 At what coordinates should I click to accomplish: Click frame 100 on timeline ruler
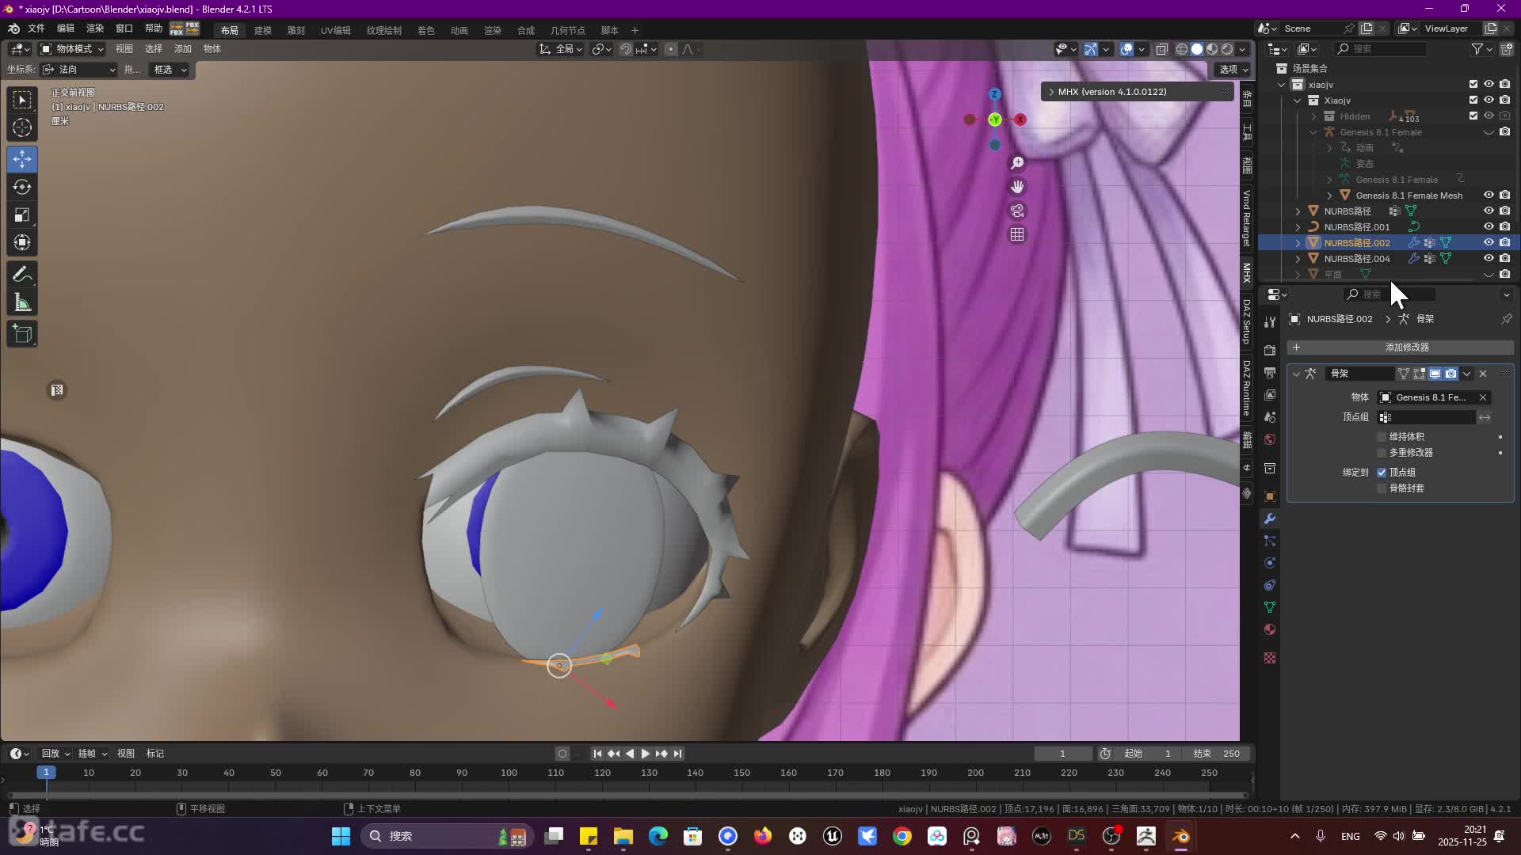pyautogui.click(x=509, y=773)
